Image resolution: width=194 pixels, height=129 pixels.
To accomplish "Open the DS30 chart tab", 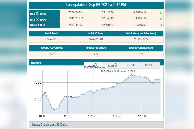I will click(x=131, y=65).
